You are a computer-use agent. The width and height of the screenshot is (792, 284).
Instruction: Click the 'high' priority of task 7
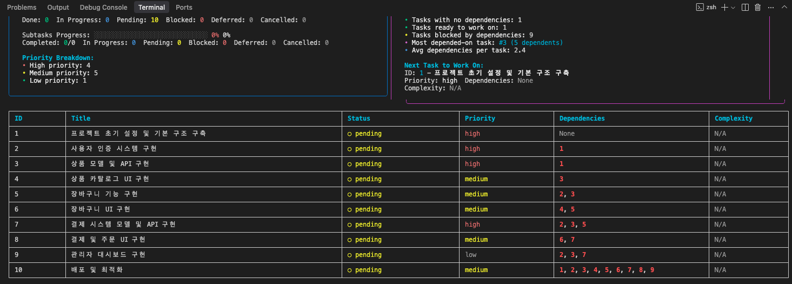472,224
